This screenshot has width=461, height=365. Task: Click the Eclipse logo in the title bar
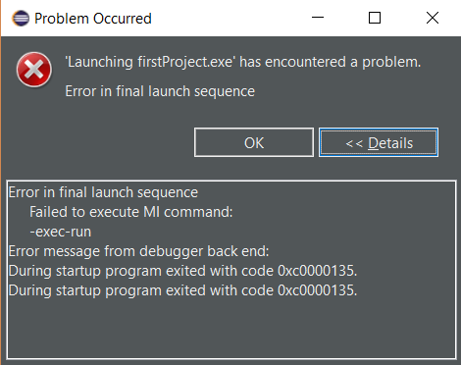pos(21,19)
